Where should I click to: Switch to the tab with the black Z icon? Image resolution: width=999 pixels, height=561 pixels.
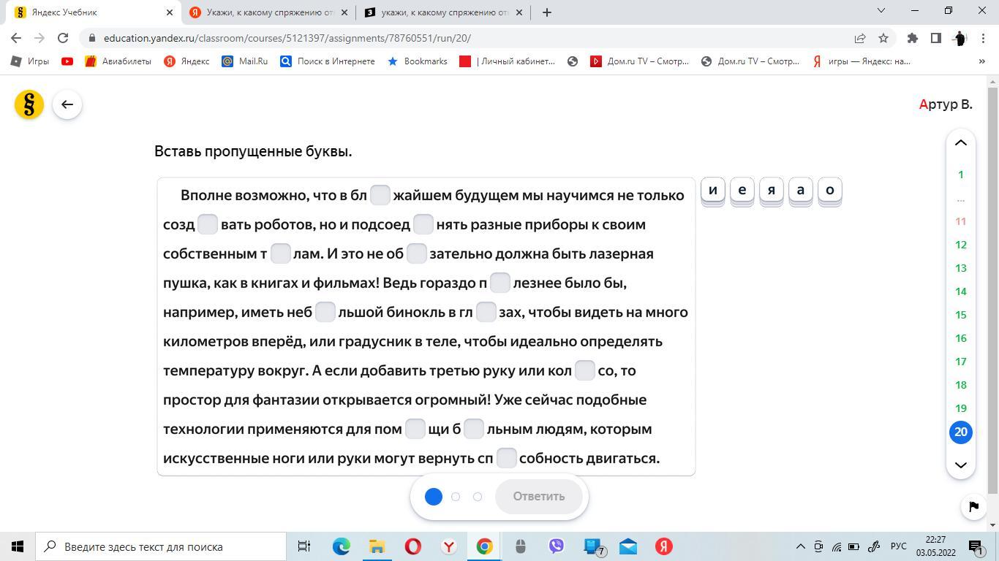point(443,12)
